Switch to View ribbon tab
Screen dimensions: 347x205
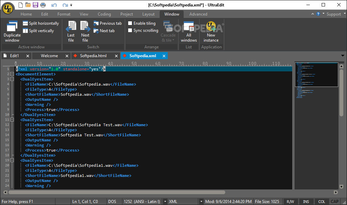coord(84,14)
